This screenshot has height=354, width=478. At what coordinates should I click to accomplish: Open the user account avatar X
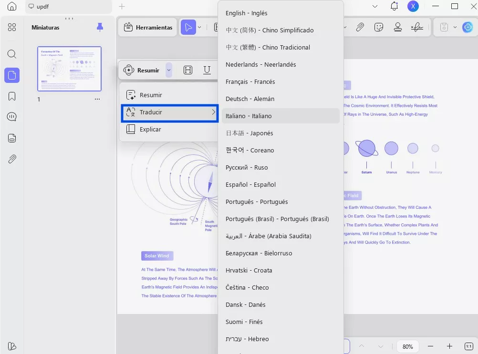(413, 6)
